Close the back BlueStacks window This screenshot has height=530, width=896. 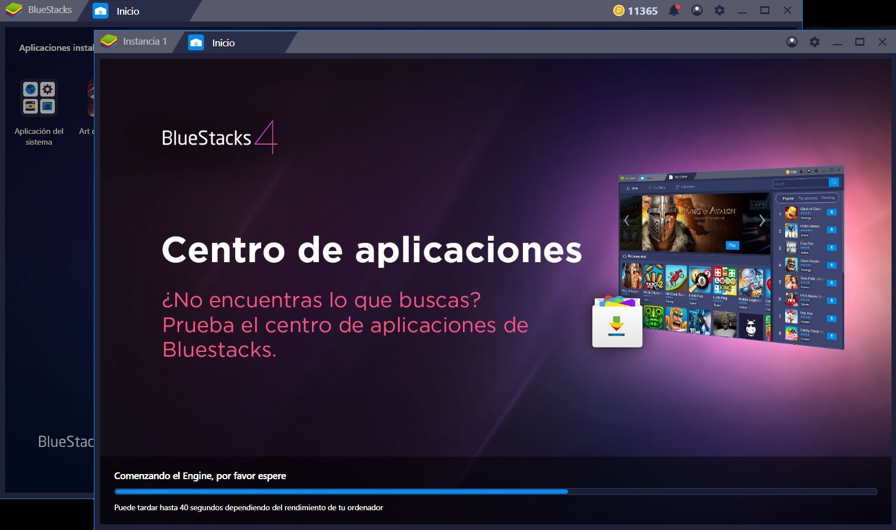pyautogui.click(x=787, y=10)
